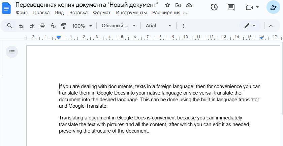The width and height of the screenshot is (283, 146).
Task: Open the Расширения menu
Action: click(x=166, y=13)
